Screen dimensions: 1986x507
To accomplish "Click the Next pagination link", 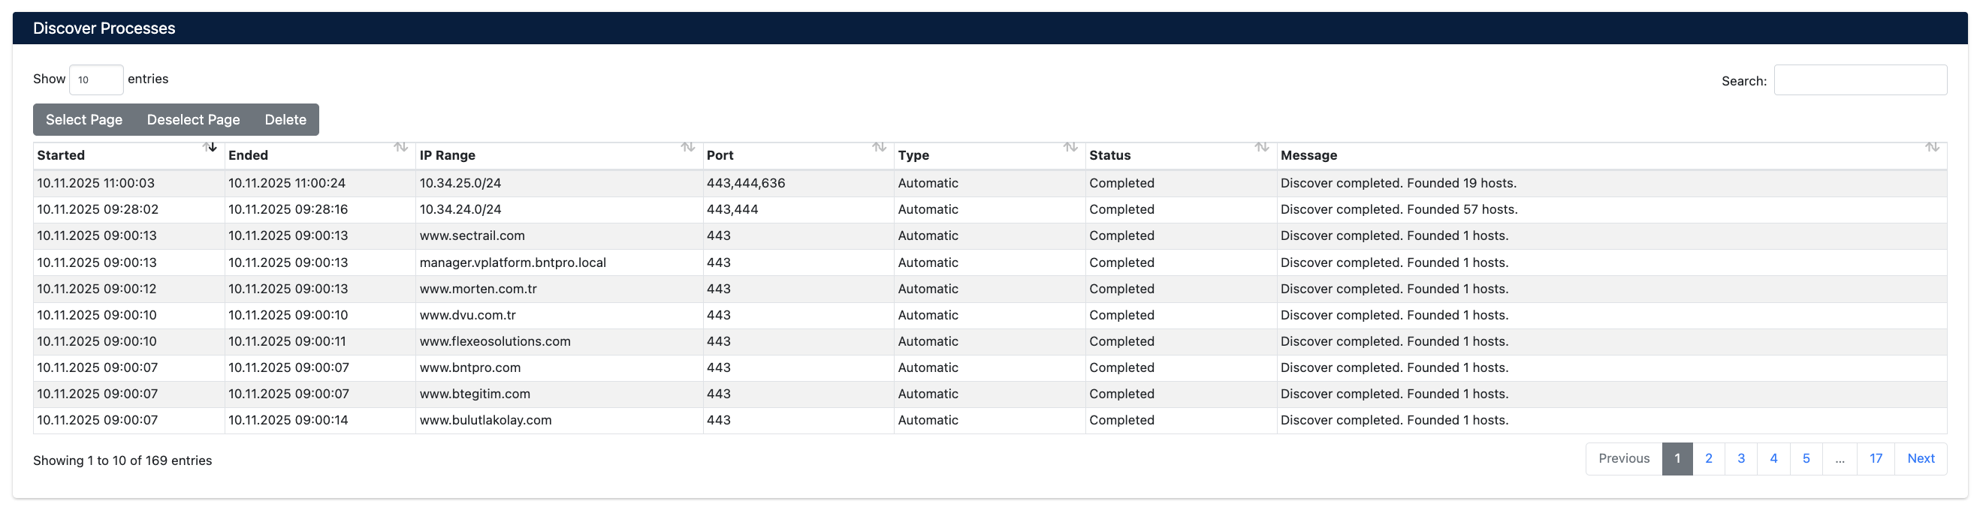I will pos(1920,459).
